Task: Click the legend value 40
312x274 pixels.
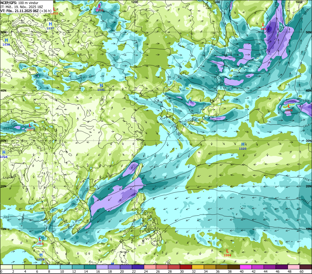Action: (x=241, y=272)
